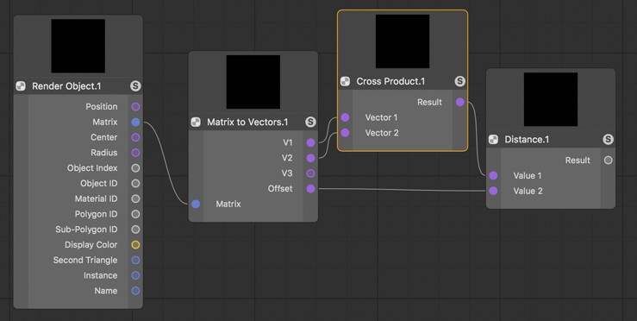
Task: Click the Object ID output port
Action: [135, 184]
